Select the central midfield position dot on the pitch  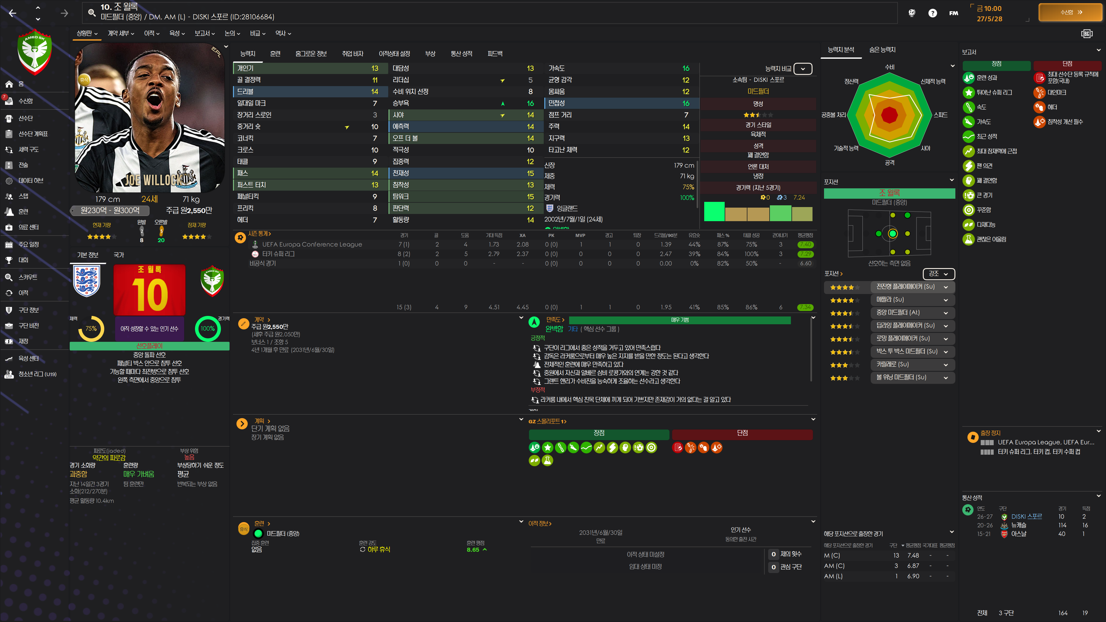tap(893, 234)
